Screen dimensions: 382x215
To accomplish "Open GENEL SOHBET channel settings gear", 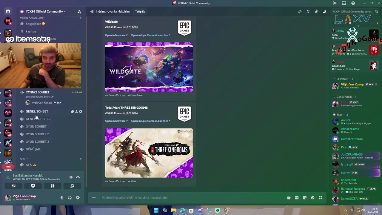I will coord(81,112).
